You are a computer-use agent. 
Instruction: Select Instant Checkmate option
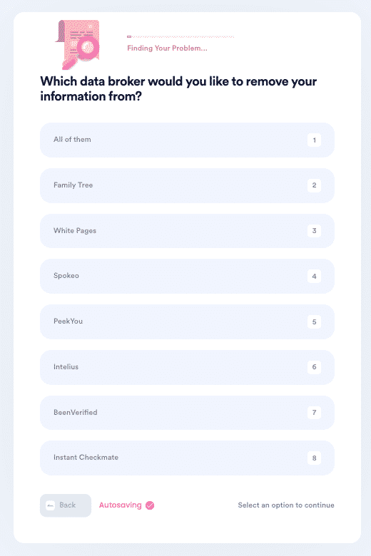[x=187, y=458]
